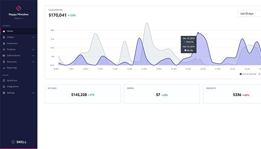Screen dimensions: 261x149
Task: Open the Storefront page link
Action: [x=19, y=81]
